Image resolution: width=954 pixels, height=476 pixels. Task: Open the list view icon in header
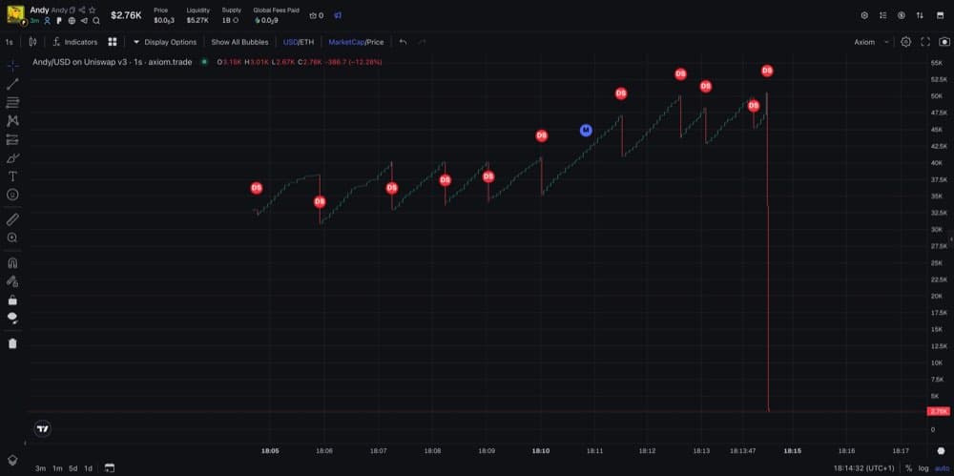click(x=882, y=15)
